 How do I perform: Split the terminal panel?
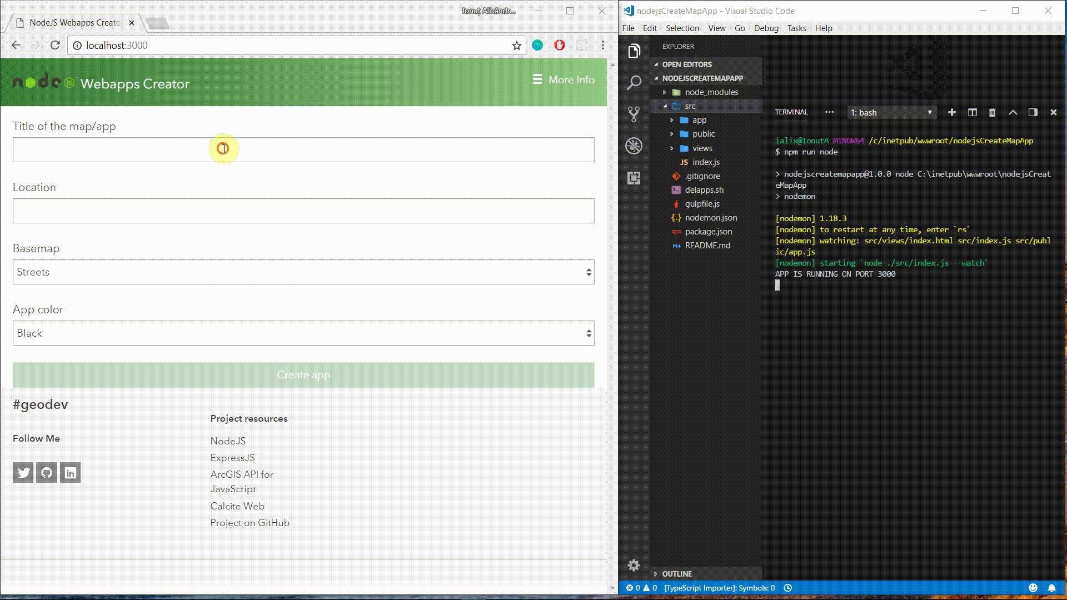coord(973,112)
